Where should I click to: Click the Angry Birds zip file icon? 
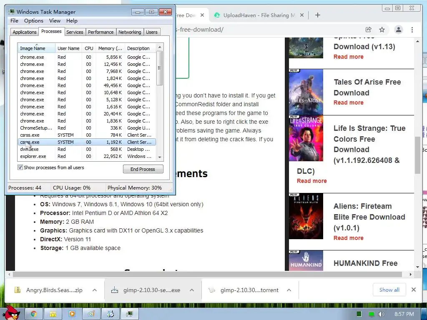click(x=18, y=290)
